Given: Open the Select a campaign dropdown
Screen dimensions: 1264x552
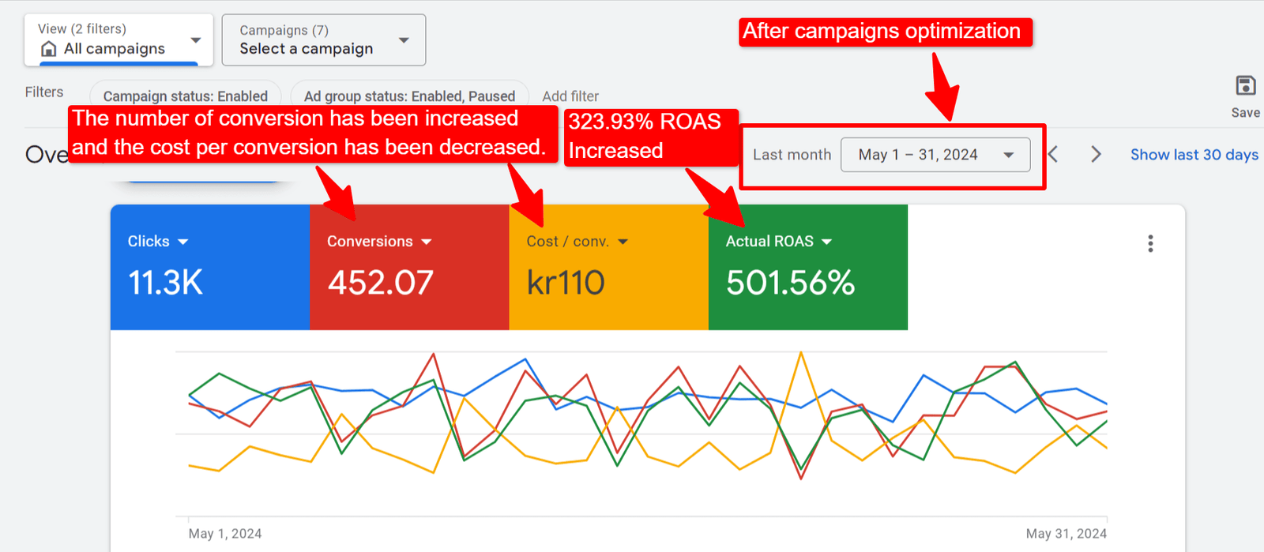Looking at the screenshot, I should coord(403,40).
